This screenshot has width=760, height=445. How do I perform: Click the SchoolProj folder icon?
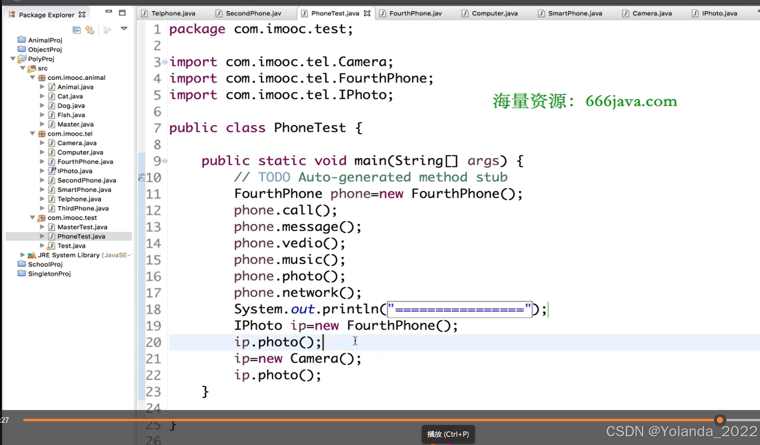coord(22,264)
